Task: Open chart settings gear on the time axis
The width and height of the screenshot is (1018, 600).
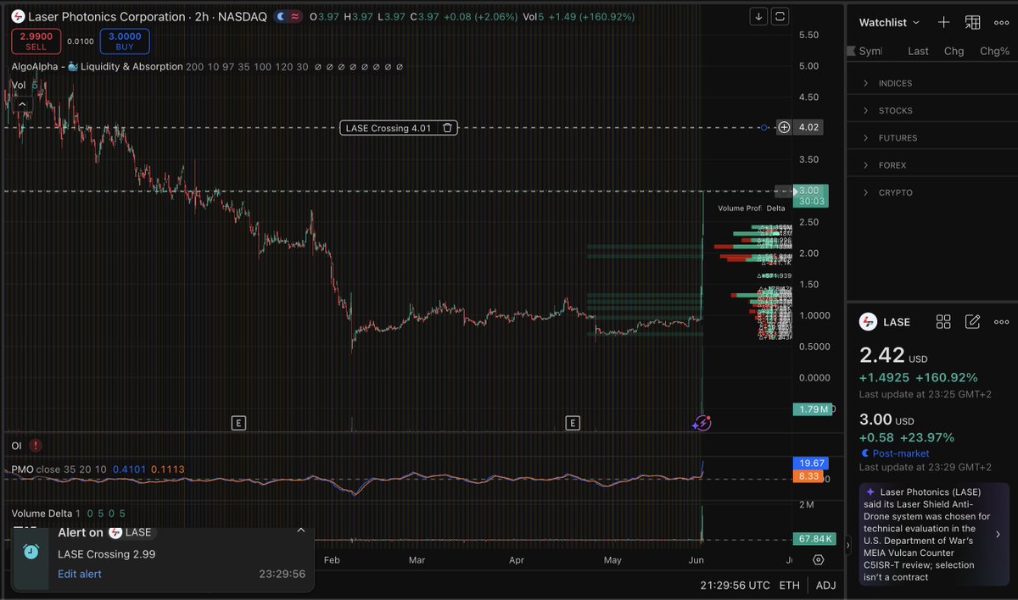Action: [818, 560]
